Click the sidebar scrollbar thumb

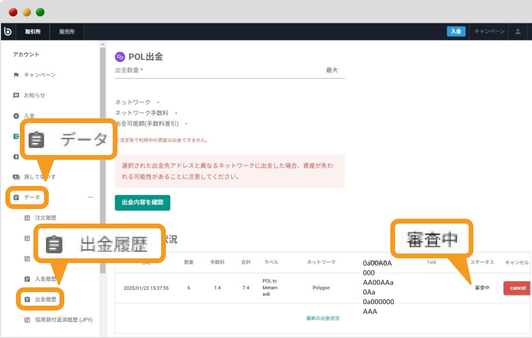click(103, 160)
